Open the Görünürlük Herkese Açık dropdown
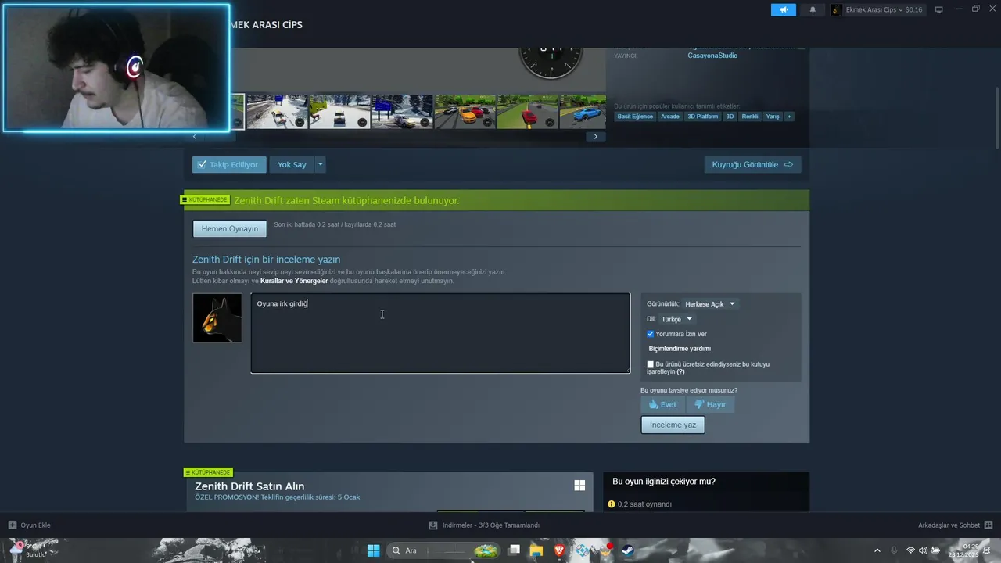 [x=710, y=303]
